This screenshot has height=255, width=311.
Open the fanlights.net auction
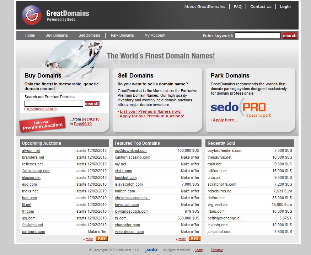tap(33, 225)
